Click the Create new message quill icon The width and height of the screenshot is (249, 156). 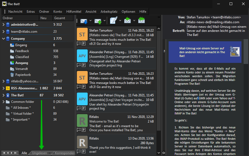tap(114, 20)
